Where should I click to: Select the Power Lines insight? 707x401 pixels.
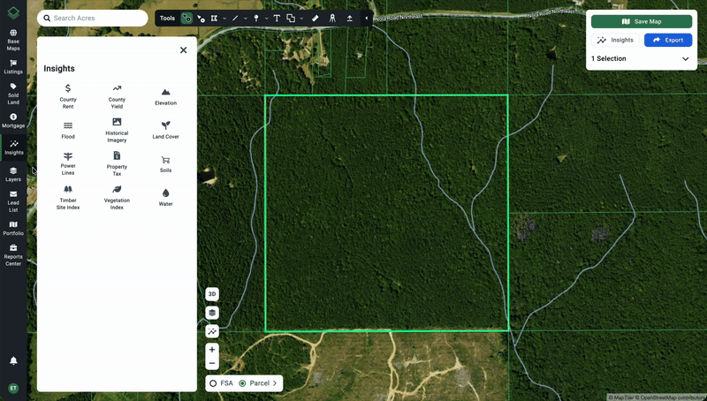click(x=68, y=163)
